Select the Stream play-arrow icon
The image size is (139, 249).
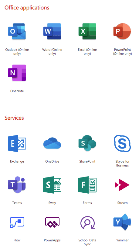tap(122, 185)
